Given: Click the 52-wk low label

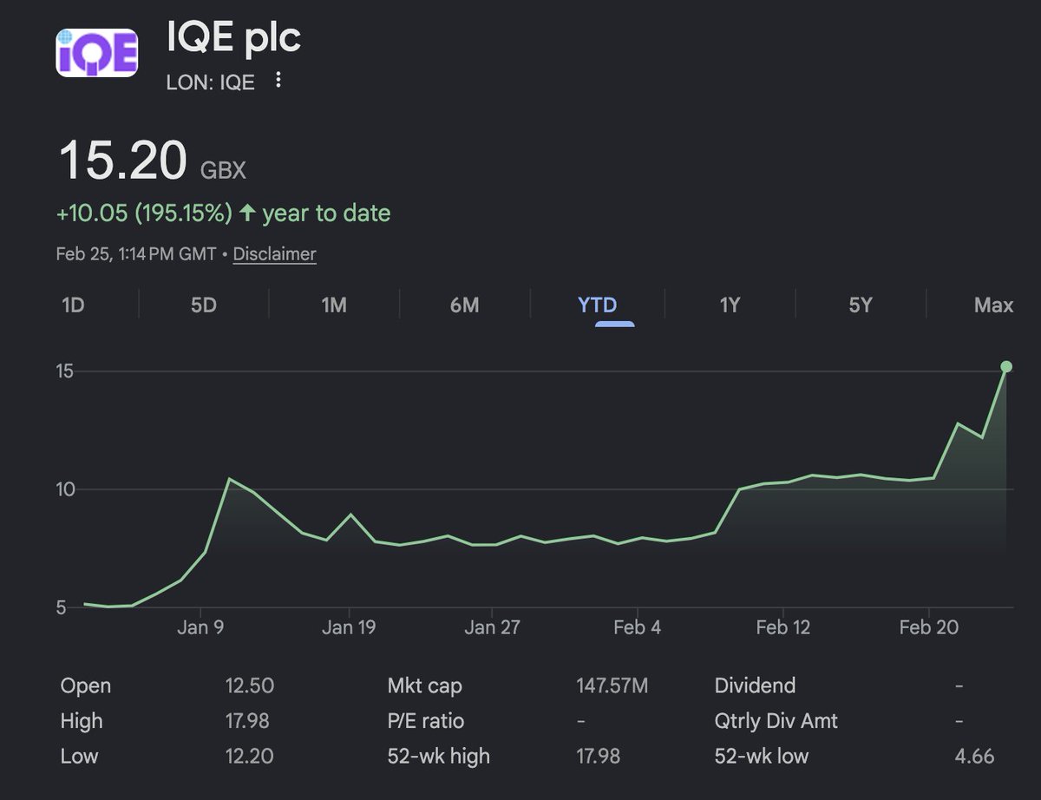Looking at the screenshot, I should tap(762, 756).
